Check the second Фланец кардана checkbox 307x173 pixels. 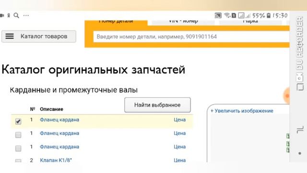pyautogui.click(x=18, y=135)
